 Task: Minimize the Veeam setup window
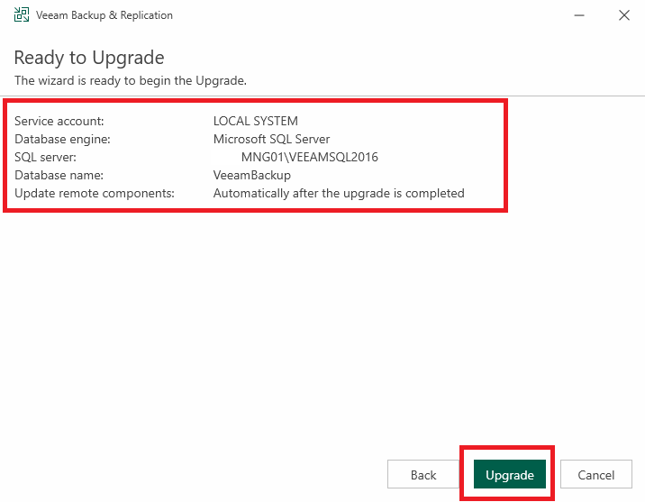point(579,15)
